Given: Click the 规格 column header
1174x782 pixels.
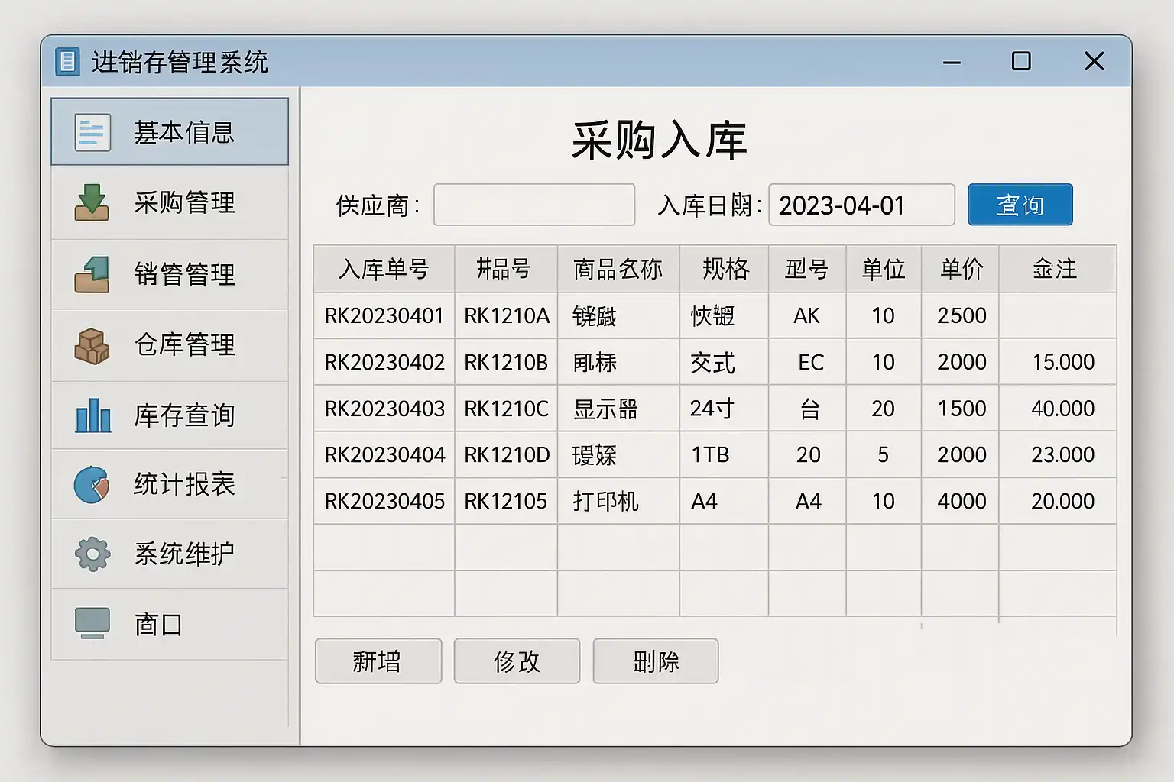Looking at the screenshot, I should pos(725,269).
